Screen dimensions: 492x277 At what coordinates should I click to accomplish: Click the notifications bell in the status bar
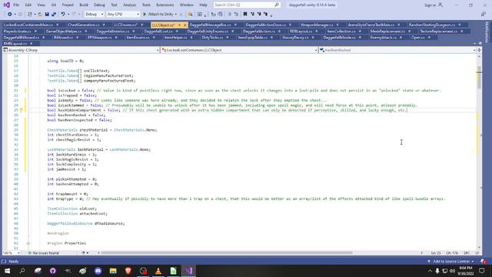point(483,262)
